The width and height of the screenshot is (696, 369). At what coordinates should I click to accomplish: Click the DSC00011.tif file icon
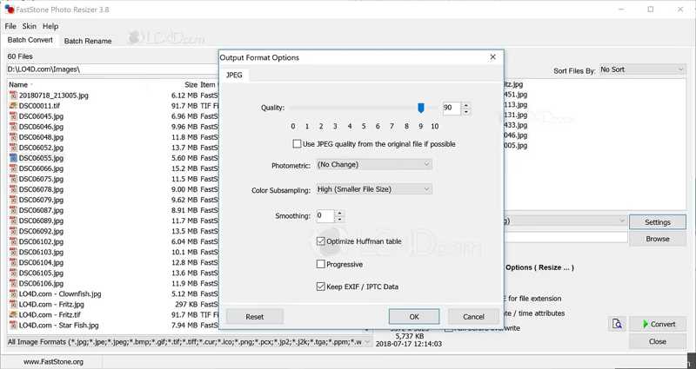(13, 105)
